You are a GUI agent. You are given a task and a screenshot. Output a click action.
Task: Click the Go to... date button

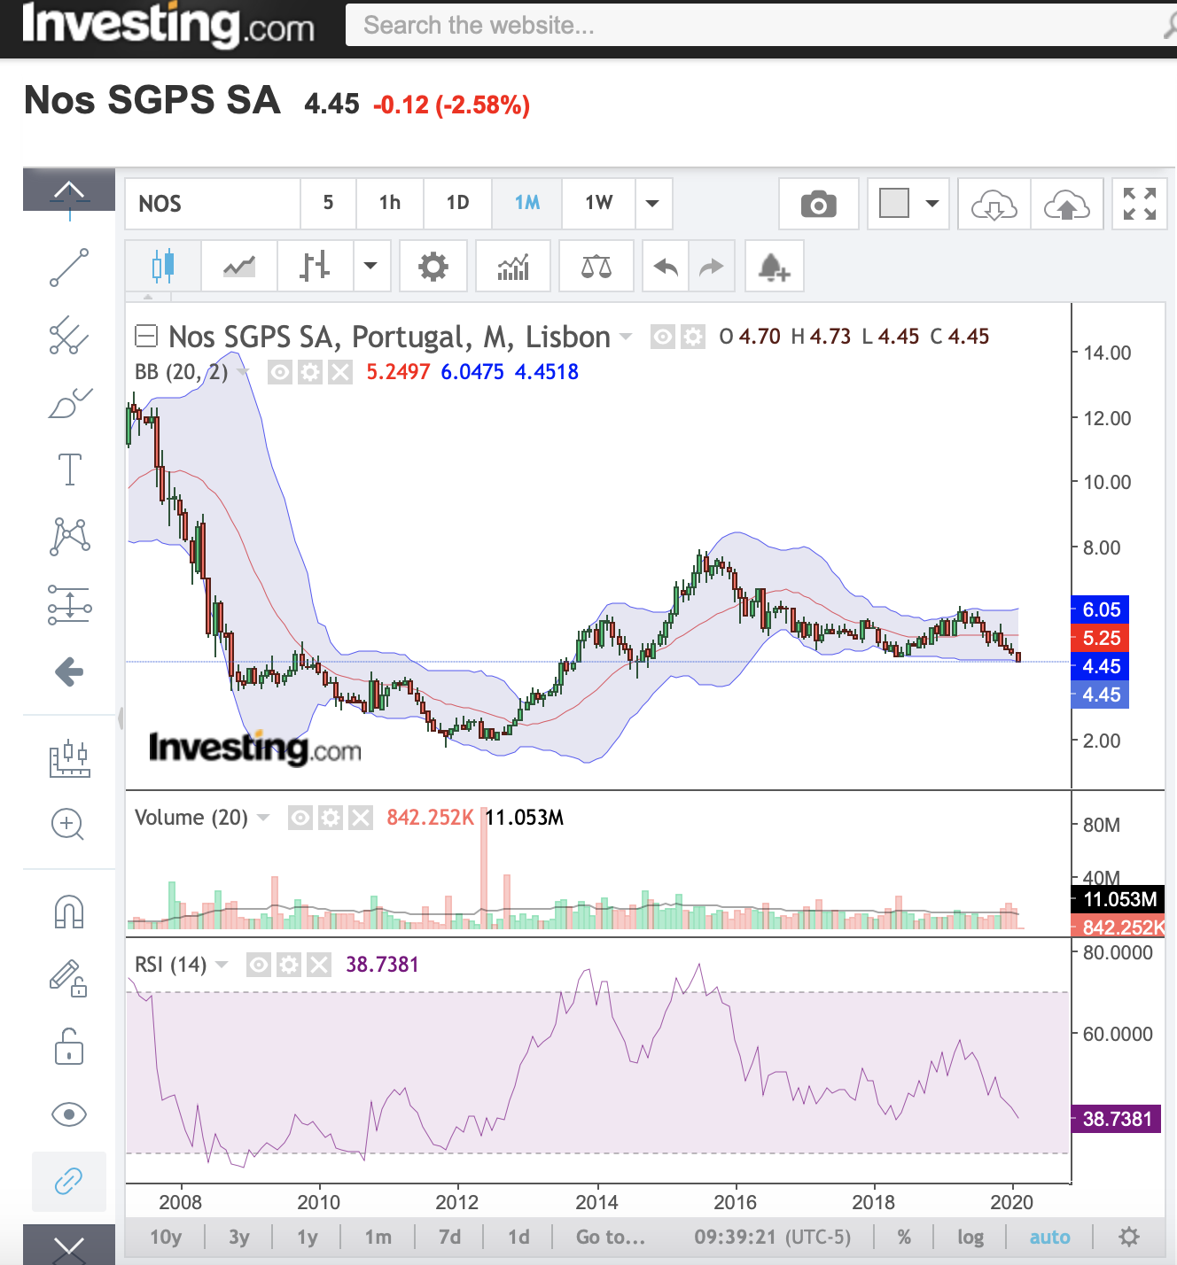tap(611, 1237)
